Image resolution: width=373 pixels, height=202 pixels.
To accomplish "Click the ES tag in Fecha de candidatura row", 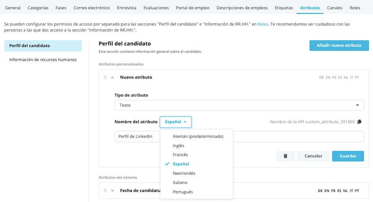I will tap(339, 191).
